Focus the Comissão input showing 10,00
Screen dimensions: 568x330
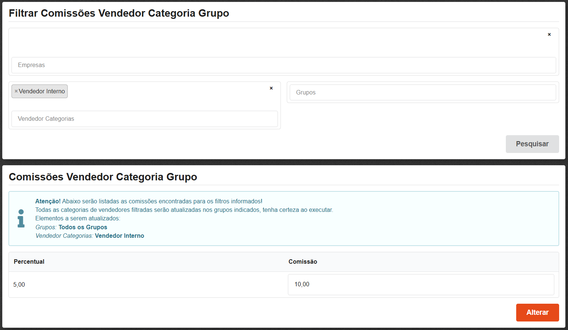click(421, 284)
